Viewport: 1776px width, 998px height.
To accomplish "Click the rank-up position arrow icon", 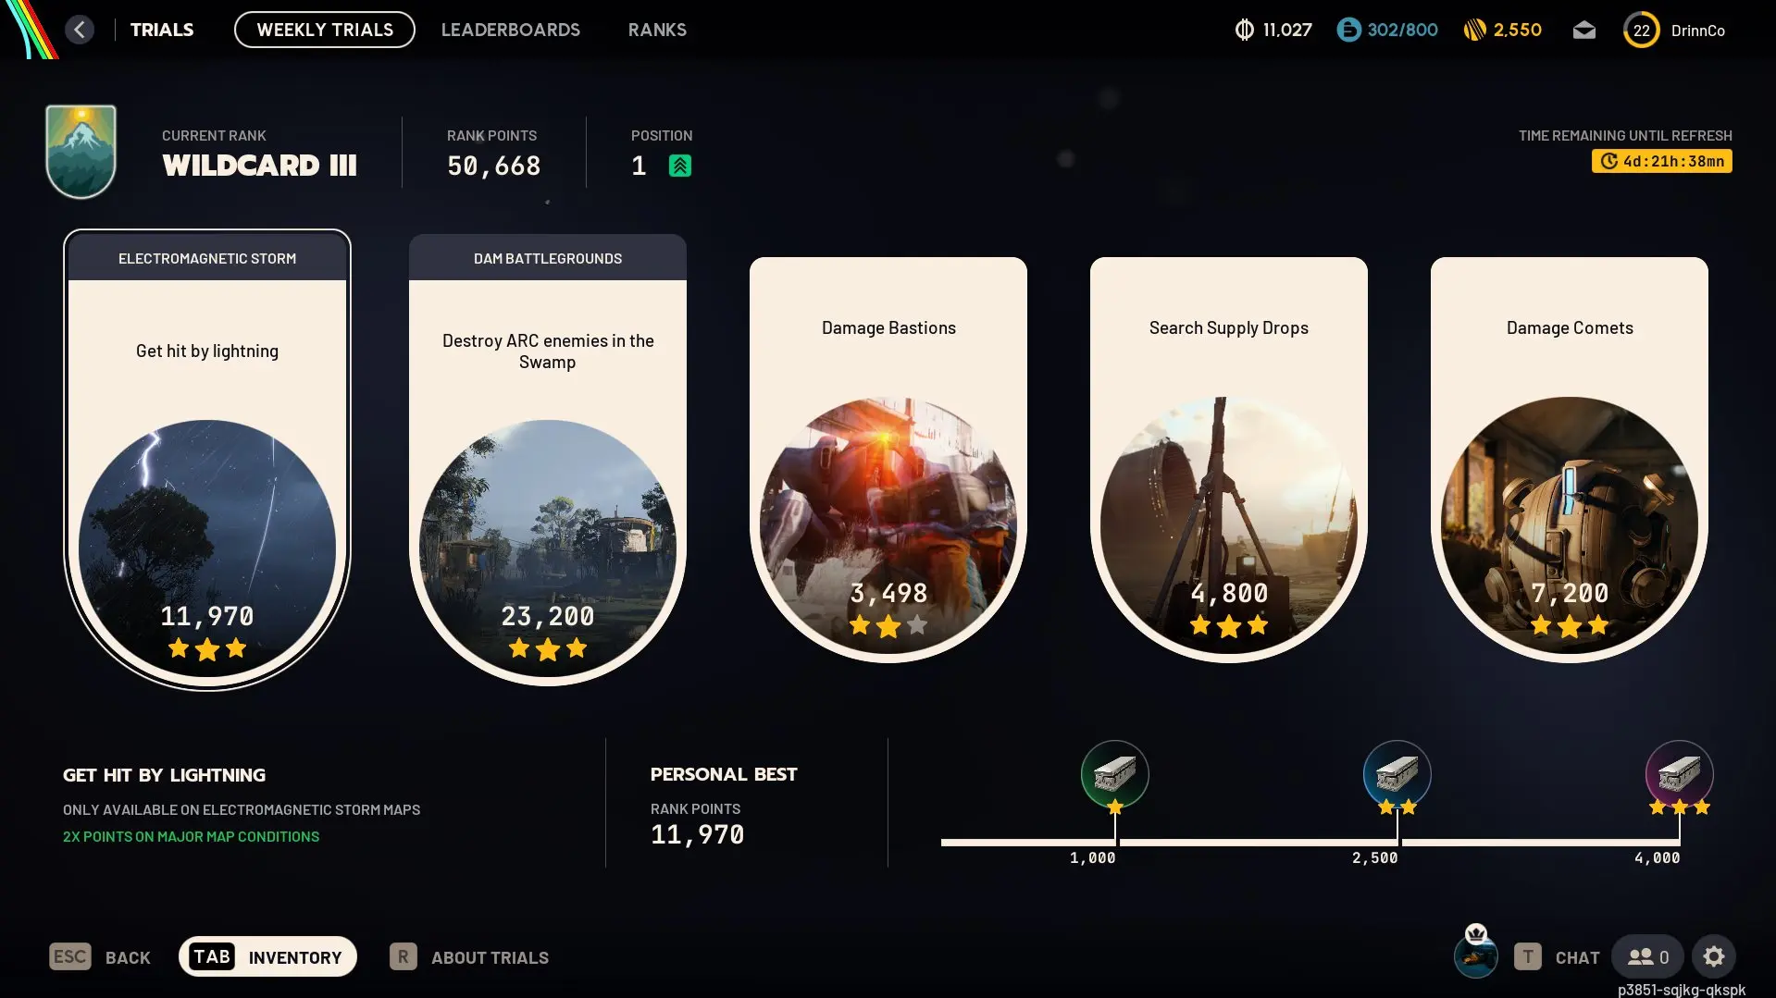I will coord(680,166).
